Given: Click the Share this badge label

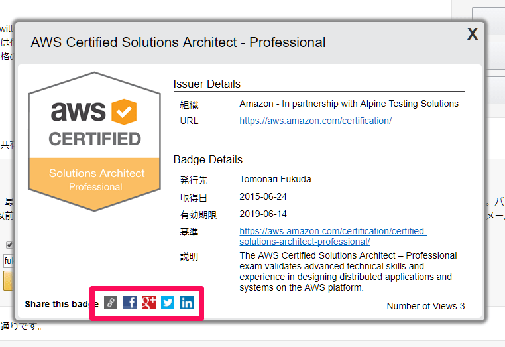Looking at the screenshot, I should coord(62,304).
